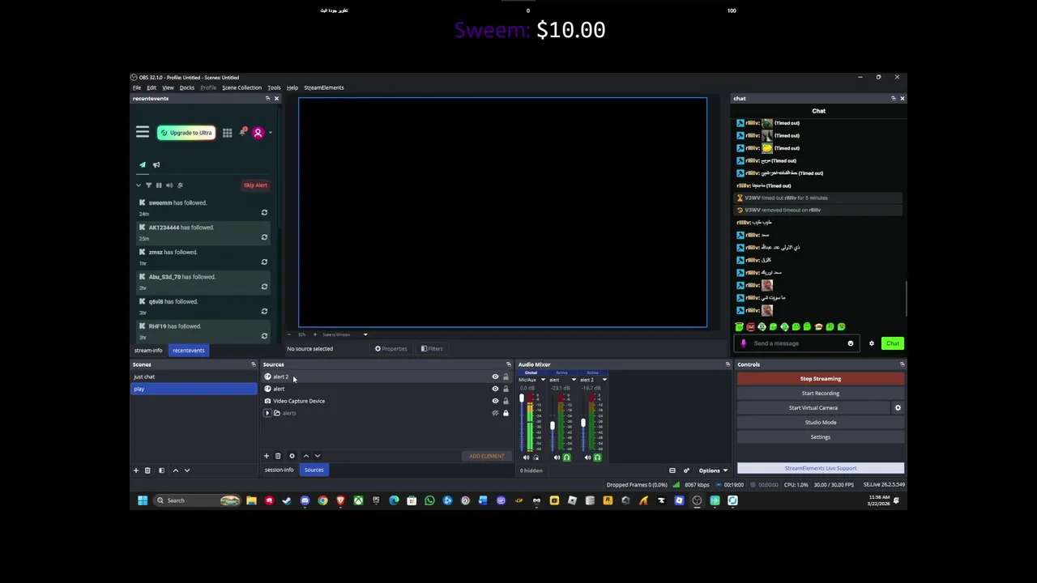Select the just chat scene
Screen dimensions: 1037x583
click(194, 377)
